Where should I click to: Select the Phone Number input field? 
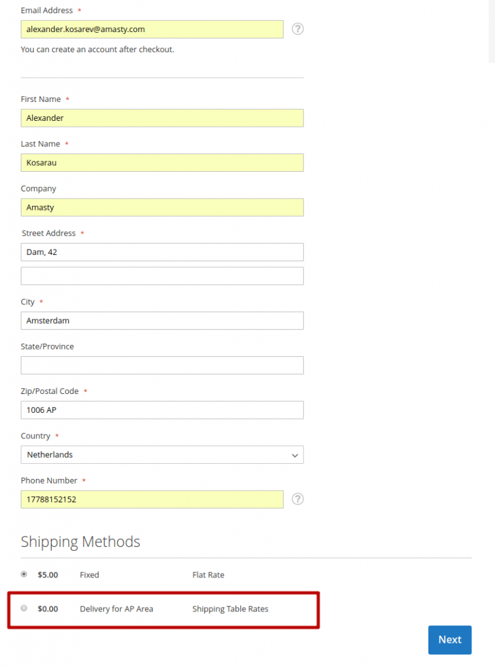point(152,499)
